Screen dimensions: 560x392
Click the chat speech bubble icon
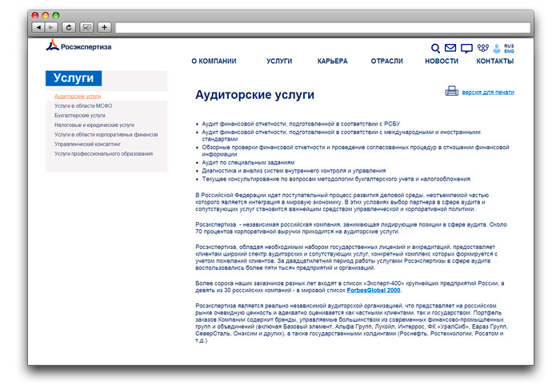click(x=466, y=48)
